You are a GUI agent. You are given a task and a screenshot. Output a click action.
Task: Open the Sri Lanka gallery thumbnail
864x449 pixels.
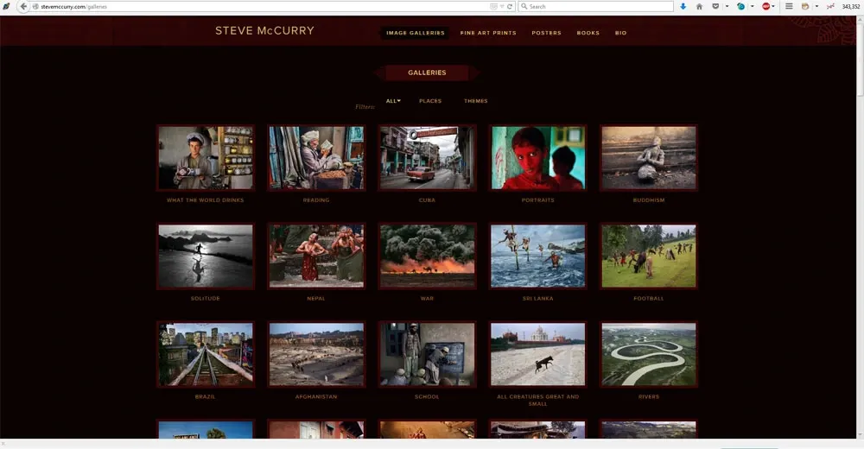coord(537,256)
